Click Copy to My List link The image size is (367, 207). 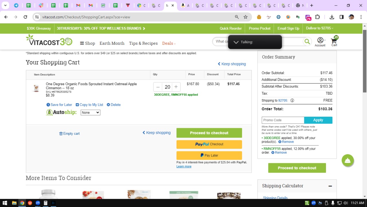[89, 105]
